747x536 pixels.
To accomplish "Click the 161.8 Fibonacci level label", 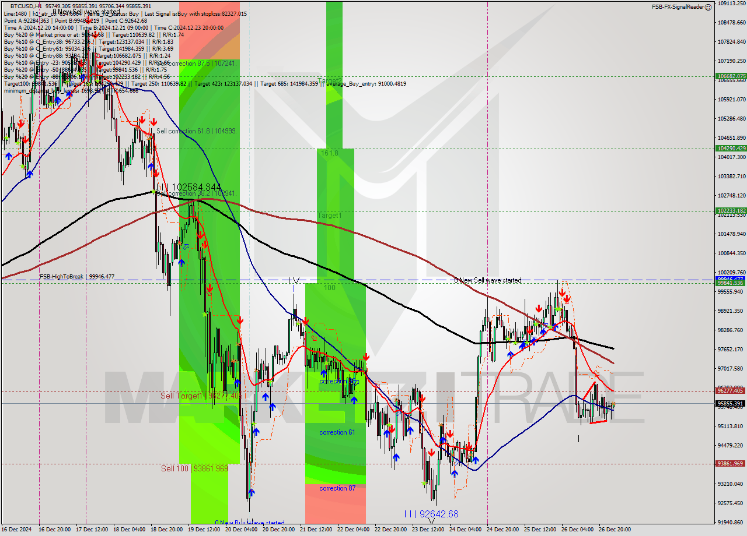I will point(329,153).
